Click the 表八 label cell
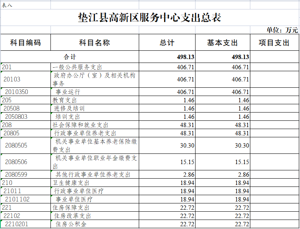Viewport: 300px width, 229px height. pos(26,5)
